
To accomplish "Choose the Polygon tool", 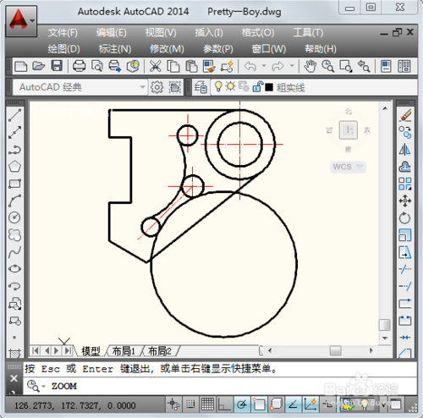I will click(x=14, y=167).
